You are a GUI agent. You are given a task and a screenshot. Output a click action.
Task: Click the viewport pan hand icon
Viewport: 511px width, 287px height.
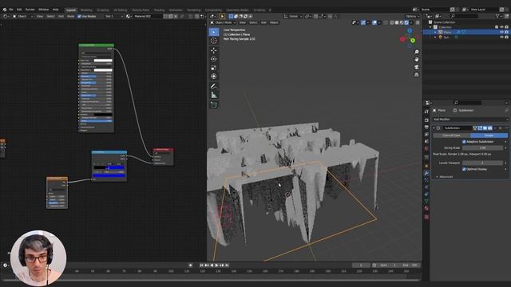point(417,60)
